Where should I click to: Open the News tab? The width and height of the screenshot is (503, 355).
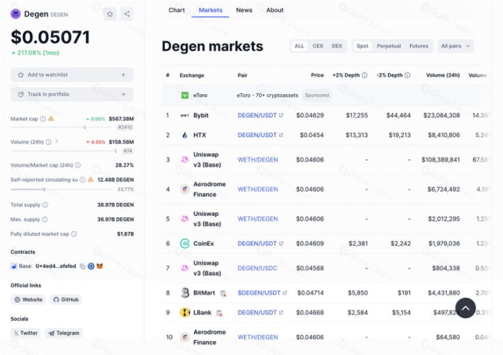244,11
